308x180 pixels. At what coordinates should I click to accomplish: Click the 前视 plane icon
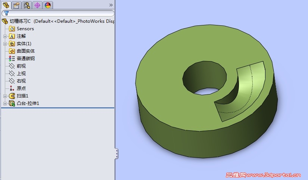pyautogui.click(x=12, y=66)
